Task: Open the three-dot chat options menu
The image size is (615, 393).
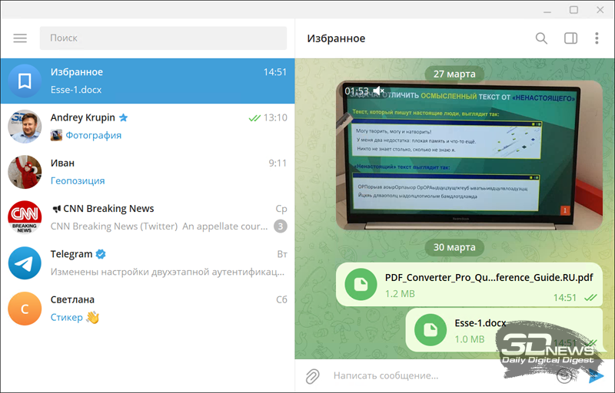Action: pyautogui.click(x=597, y=38)
